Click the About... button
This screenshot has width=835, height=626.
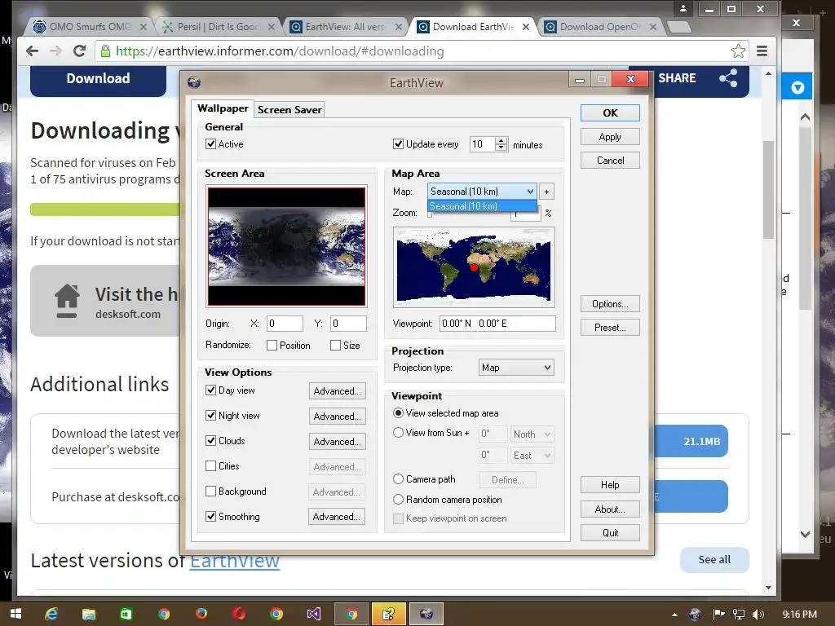(x=610, y=509)
